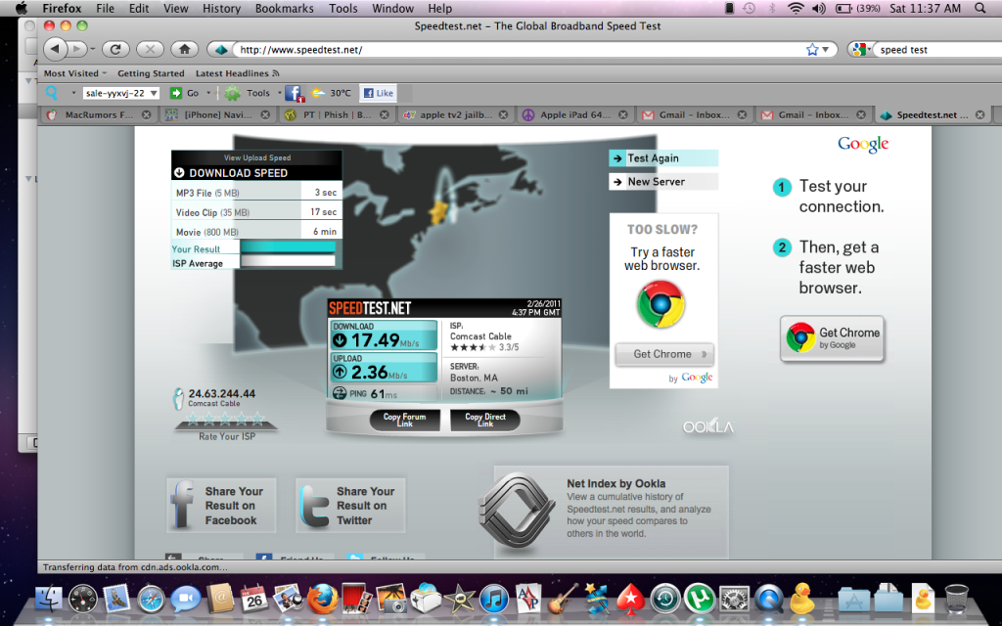Click the Your Result speed bar
This screenshot has width=1002, height=626.
click(x=288, y=247)
